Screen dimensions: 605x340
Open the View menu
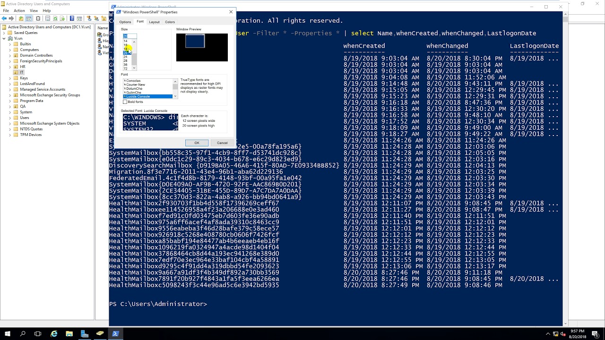[34, 10]
